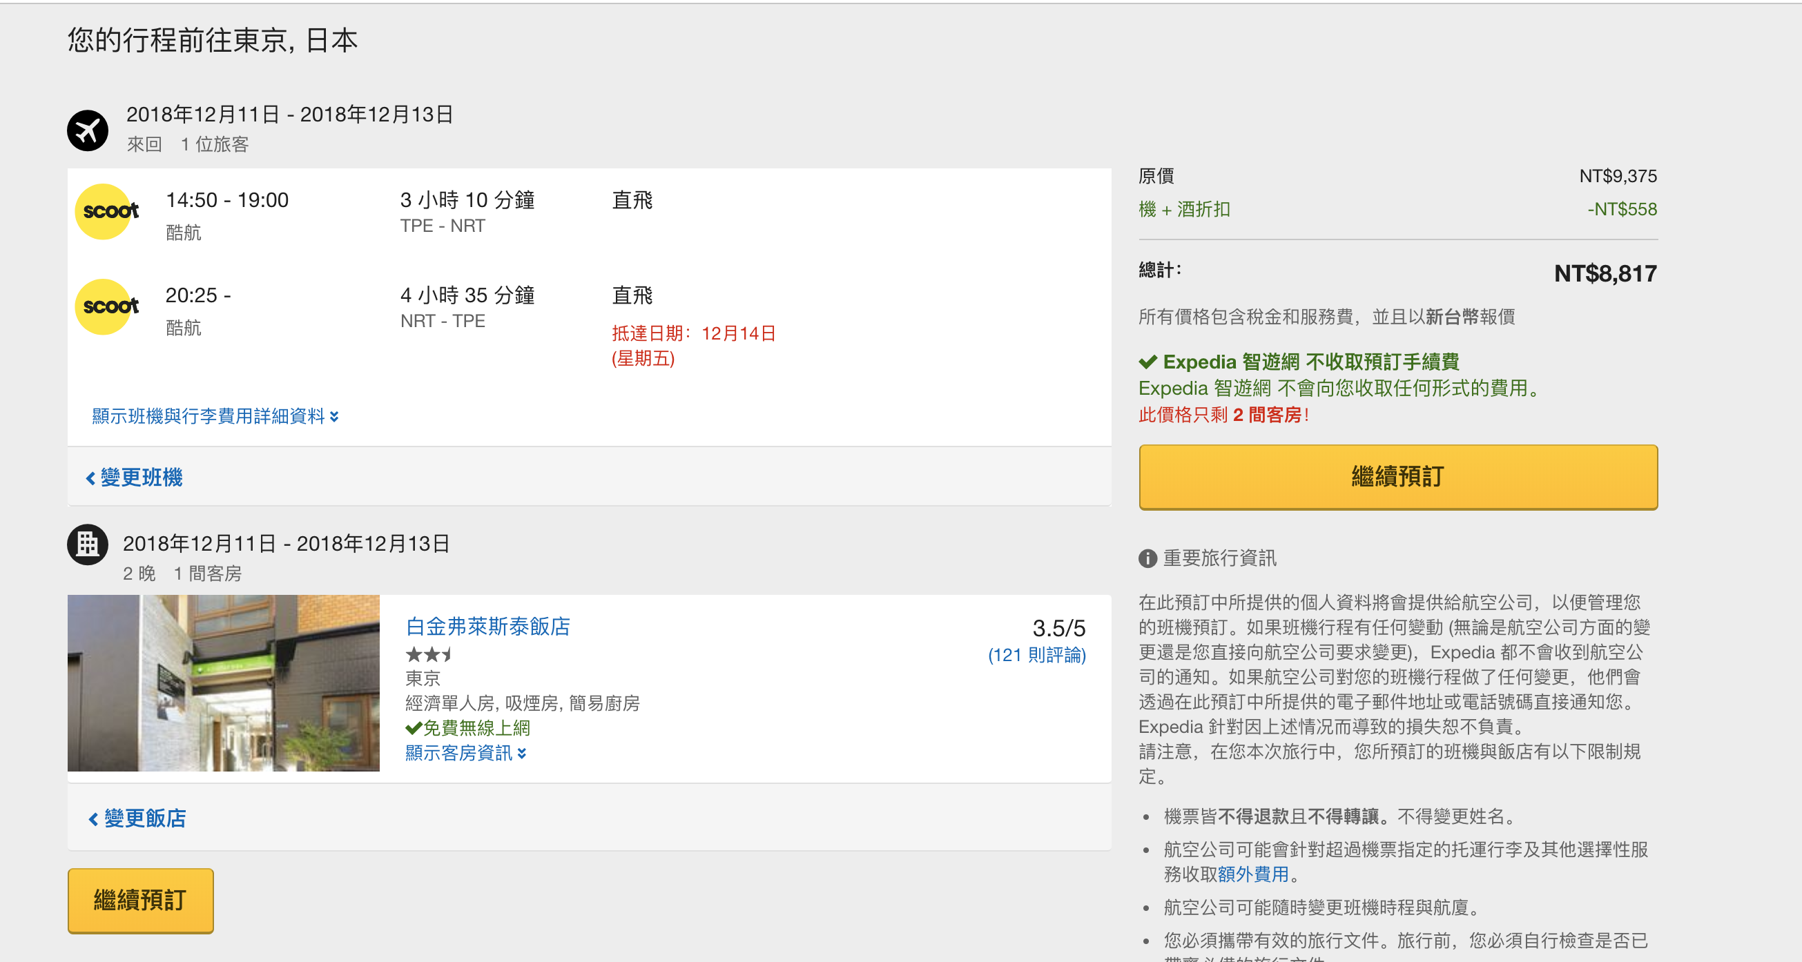Viewport: 1802px width, 962px height.
Task: Click the 經濟單人房 room type description
Action: (523, 703)
